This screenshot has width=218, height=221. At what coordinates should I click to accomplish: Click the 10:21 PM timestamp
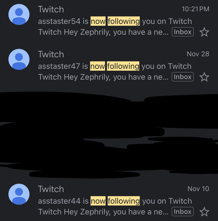coord(195,9)
